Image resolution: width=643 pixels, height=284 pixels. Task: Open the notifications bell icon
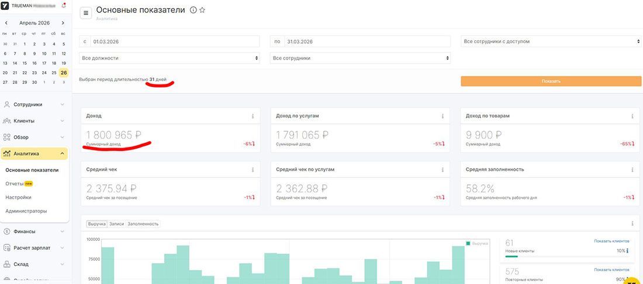coord(64,6)
